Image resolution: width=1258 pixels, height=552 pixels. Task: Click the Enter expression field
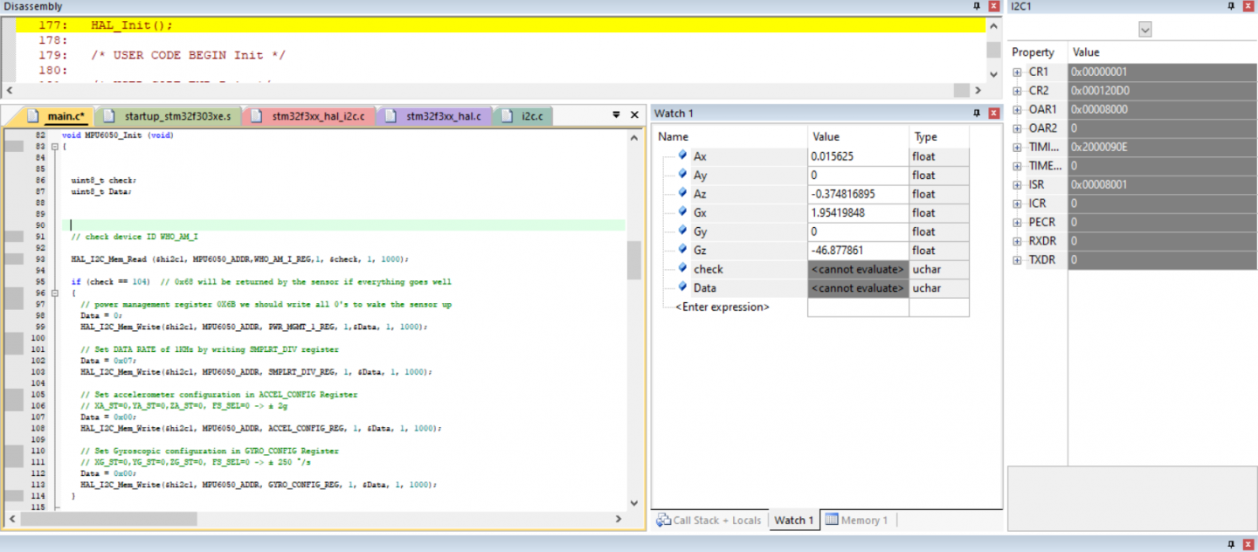pyautogui.click(x=722, y=307)
